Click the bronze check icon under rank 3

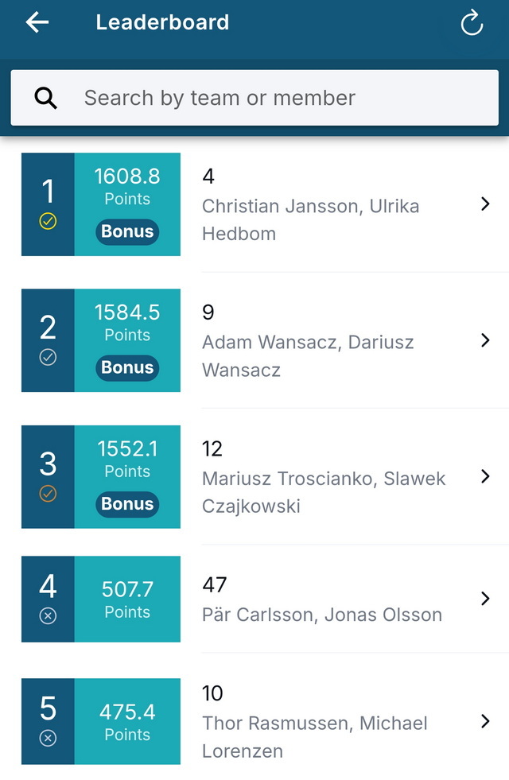pos(48,494)
